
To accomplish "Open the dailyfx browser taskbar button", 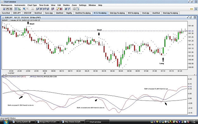I will (x=72, y=122).
